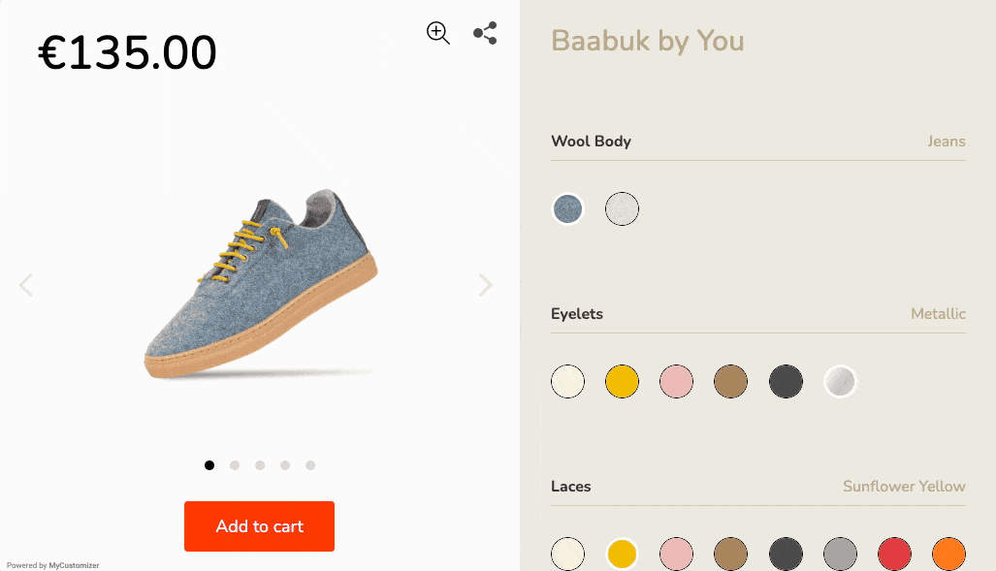Click the share icon
The height and width of the screenshot is (571, 996).
click(x=485, y=33)
